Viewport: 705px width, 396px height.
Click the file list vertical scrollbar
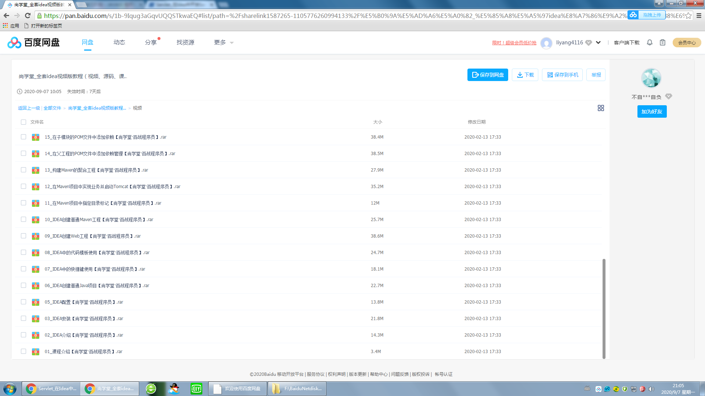coord(604,309)
